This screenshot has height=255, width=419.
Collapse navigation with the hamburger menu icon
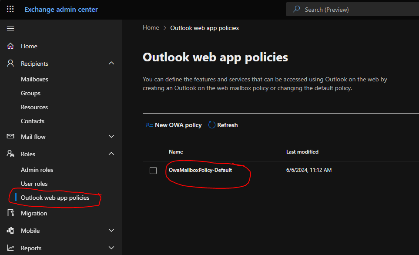(10, 28)
